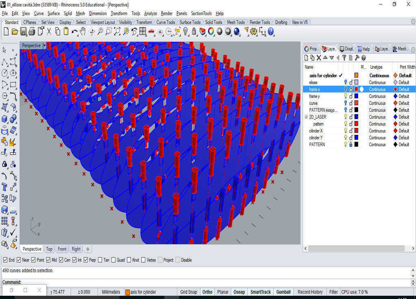The height and width of the screenshot is (299, 416).
Task: Open the Millimeters units field in status bar
Action: (111, 292)
